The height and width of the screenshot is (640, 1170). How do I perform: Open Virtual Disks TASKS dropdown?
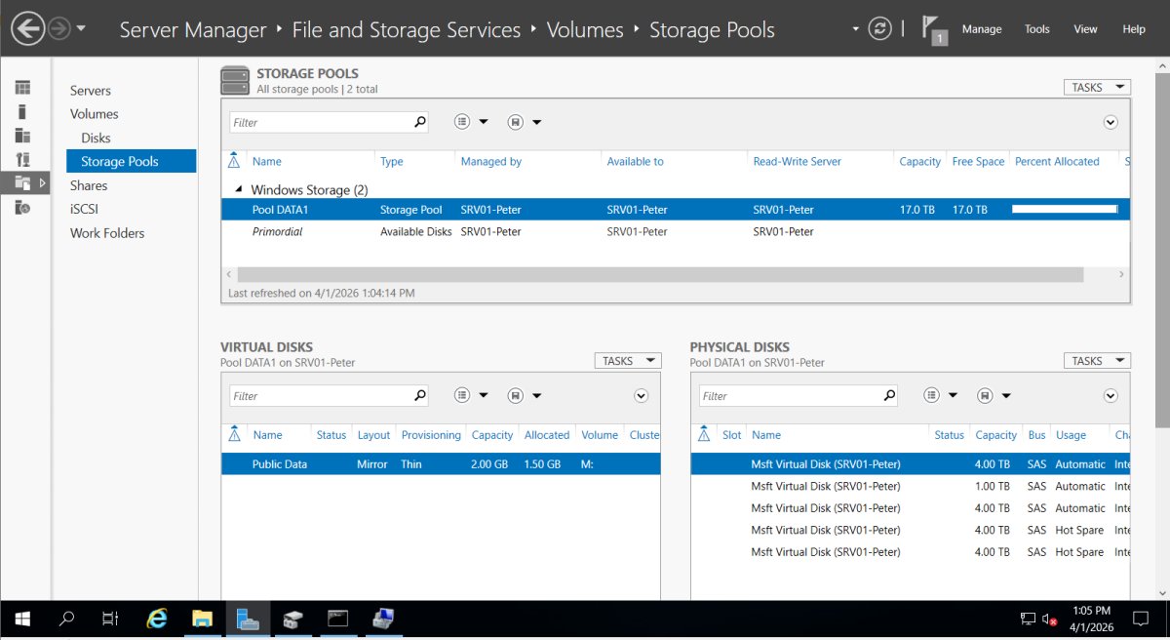click(628, 361)
